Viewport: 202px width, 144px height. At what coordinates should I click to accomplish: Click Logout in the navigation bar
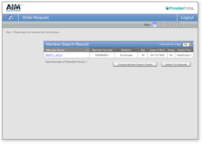tap(187, 18)
